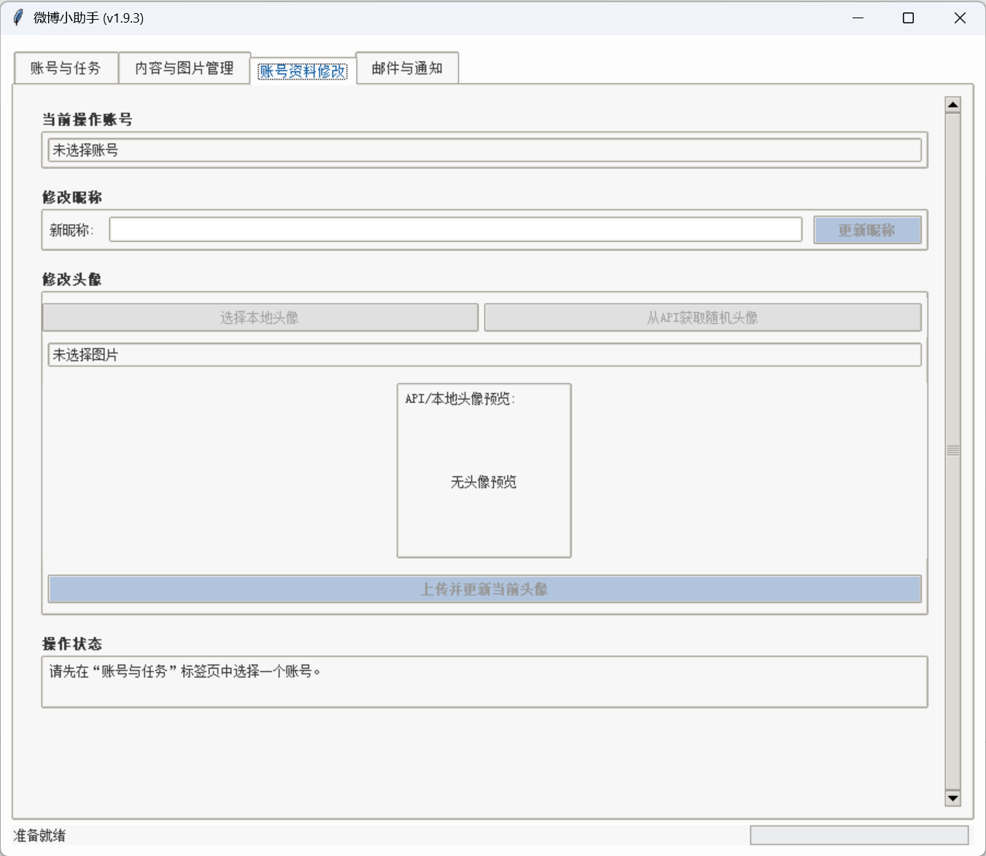Select the 账号资料修改 tab
Viewport: 986px width, 856px height.
point(303,71)
